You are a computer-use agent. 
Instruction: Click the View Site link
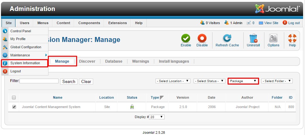pyautogui.click(x=271, y=23)
